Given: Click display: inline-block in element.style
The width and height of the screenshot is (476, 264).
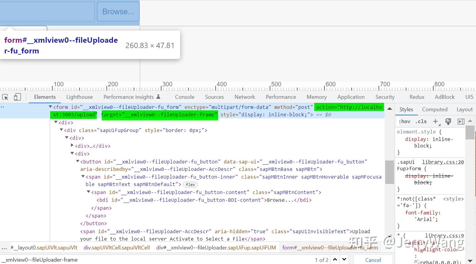Looking at the screenshot, I should (x=429, y=142).
